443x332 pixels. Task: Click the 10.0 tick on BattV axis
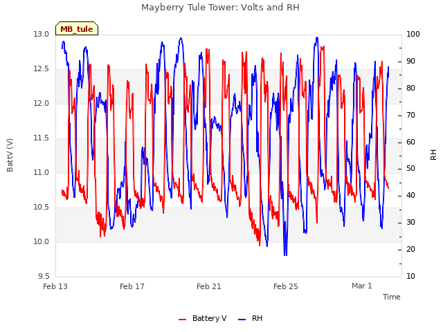[42, 241]
